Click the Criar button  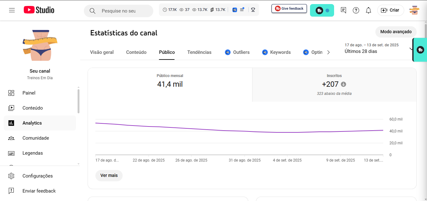coord(390,10)
